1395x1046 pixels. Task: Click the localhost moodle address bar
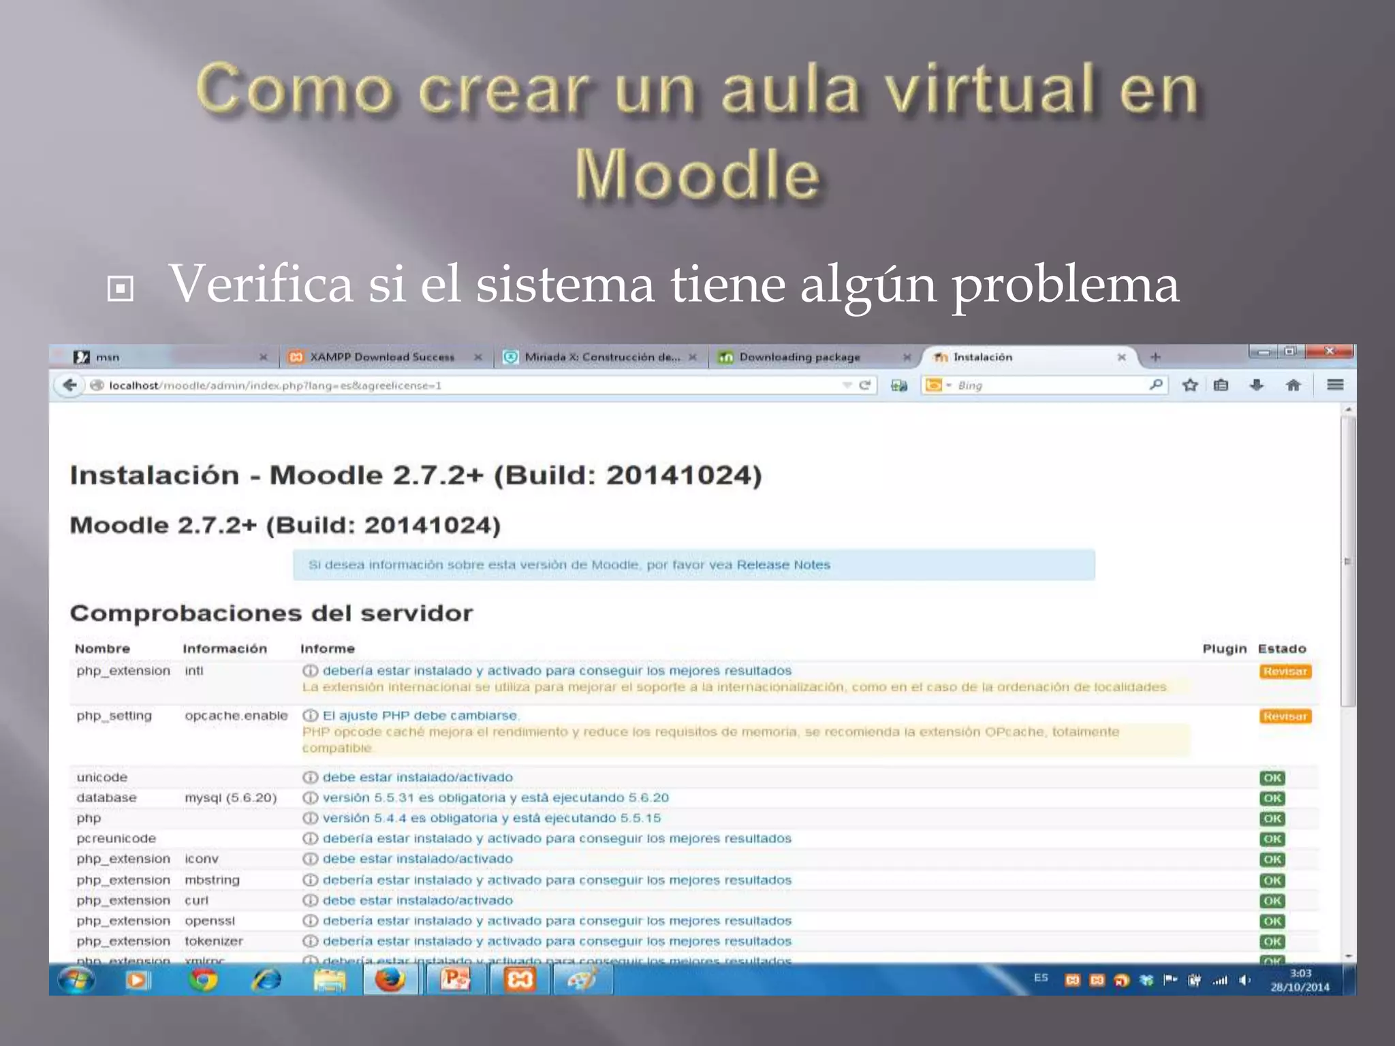pyautogui.click(x=470, y=385)
